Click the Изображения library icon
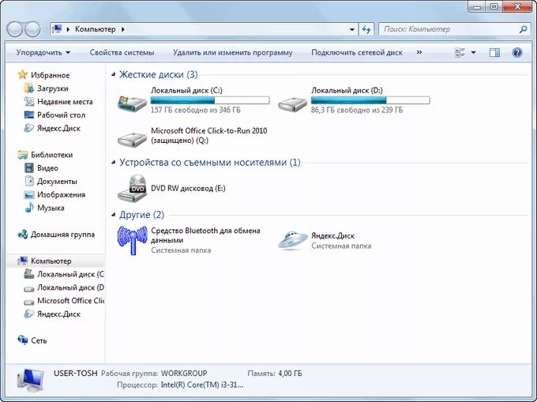Image resolution: width=537 pixels, height=402 pixels. [x=29, y=194]
